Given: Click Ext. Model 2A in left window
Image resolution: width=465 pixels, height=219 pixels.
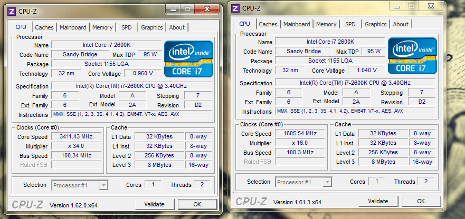Looking at the screenshot, I should (x=132, y=105).
